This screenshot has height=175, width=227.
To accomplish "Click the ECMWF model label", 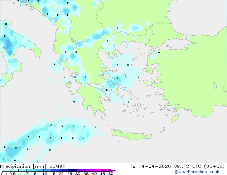I will (x=58, y=166).
